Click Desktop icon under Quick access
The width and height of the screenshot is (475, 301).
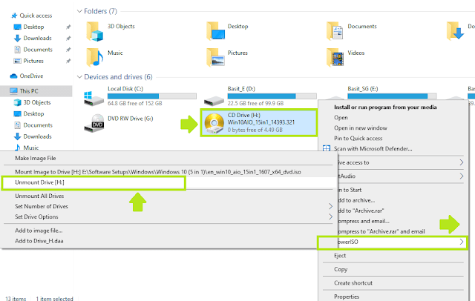click(x=17, y=27)
